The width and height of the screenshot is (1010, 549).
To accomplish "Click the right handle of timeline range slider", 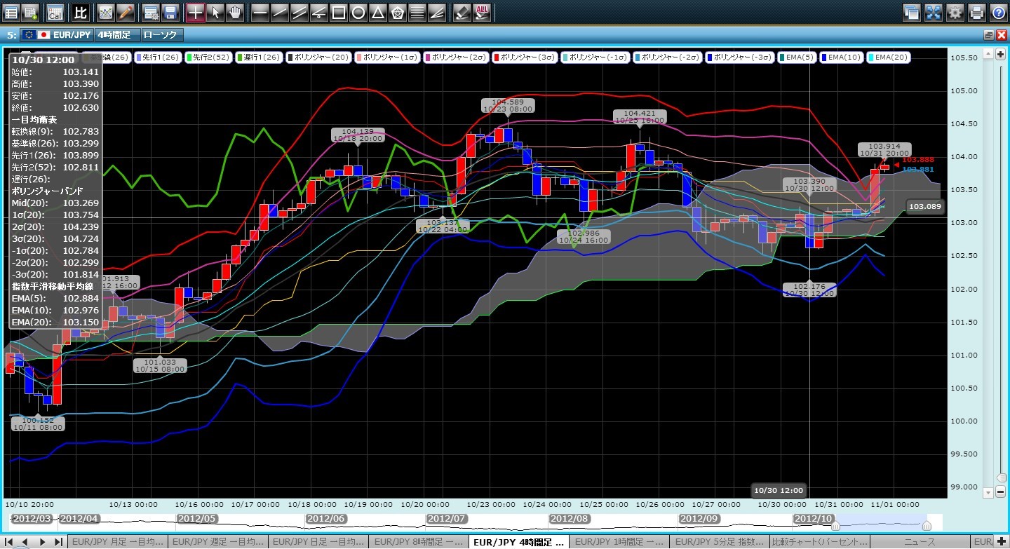I will (x=927, y=526).
